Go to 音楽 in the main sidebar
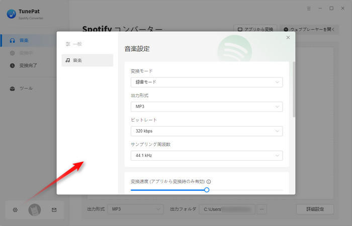The image size is (352, 226). click(x=29, y=40)
